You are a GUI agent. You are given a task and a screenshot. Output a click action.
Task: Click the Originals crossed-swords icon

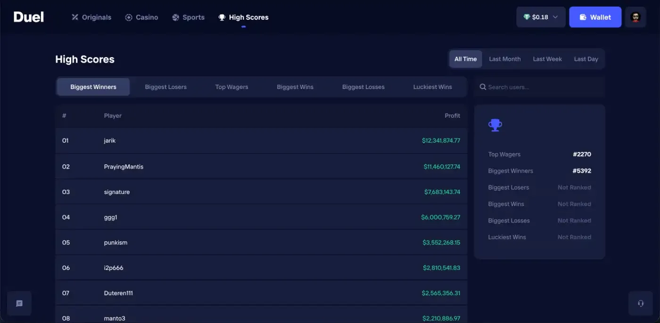tap(75, 17)
